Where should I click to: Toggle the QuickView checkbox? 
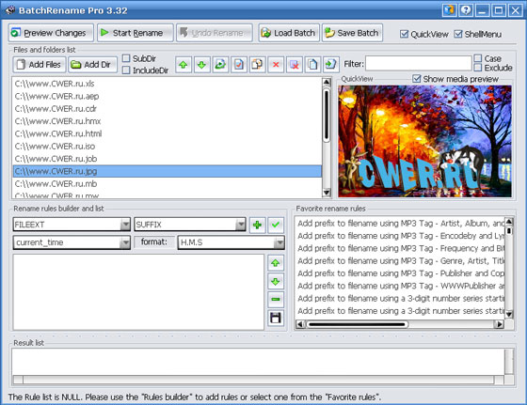tap(405, 34)
